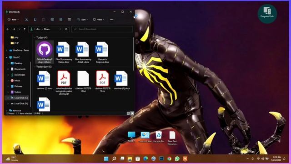Expand the Network tree arrow
This screenshot has height=164, width=291.
pos(7,111)
